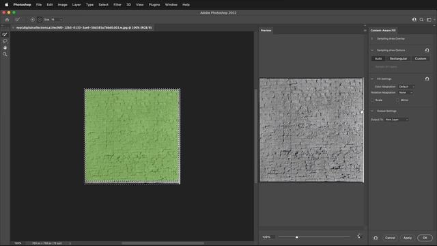This screenshot has height=246, width=437.
Task: Select the Content-Aware Fill panel tab
Action: point(383,30)
